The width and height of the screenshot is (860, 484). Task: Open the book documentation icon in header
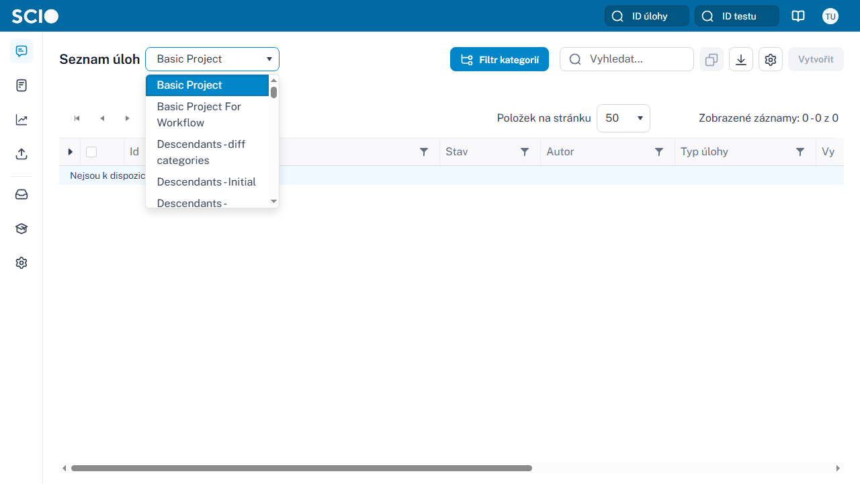click(798, 16)
